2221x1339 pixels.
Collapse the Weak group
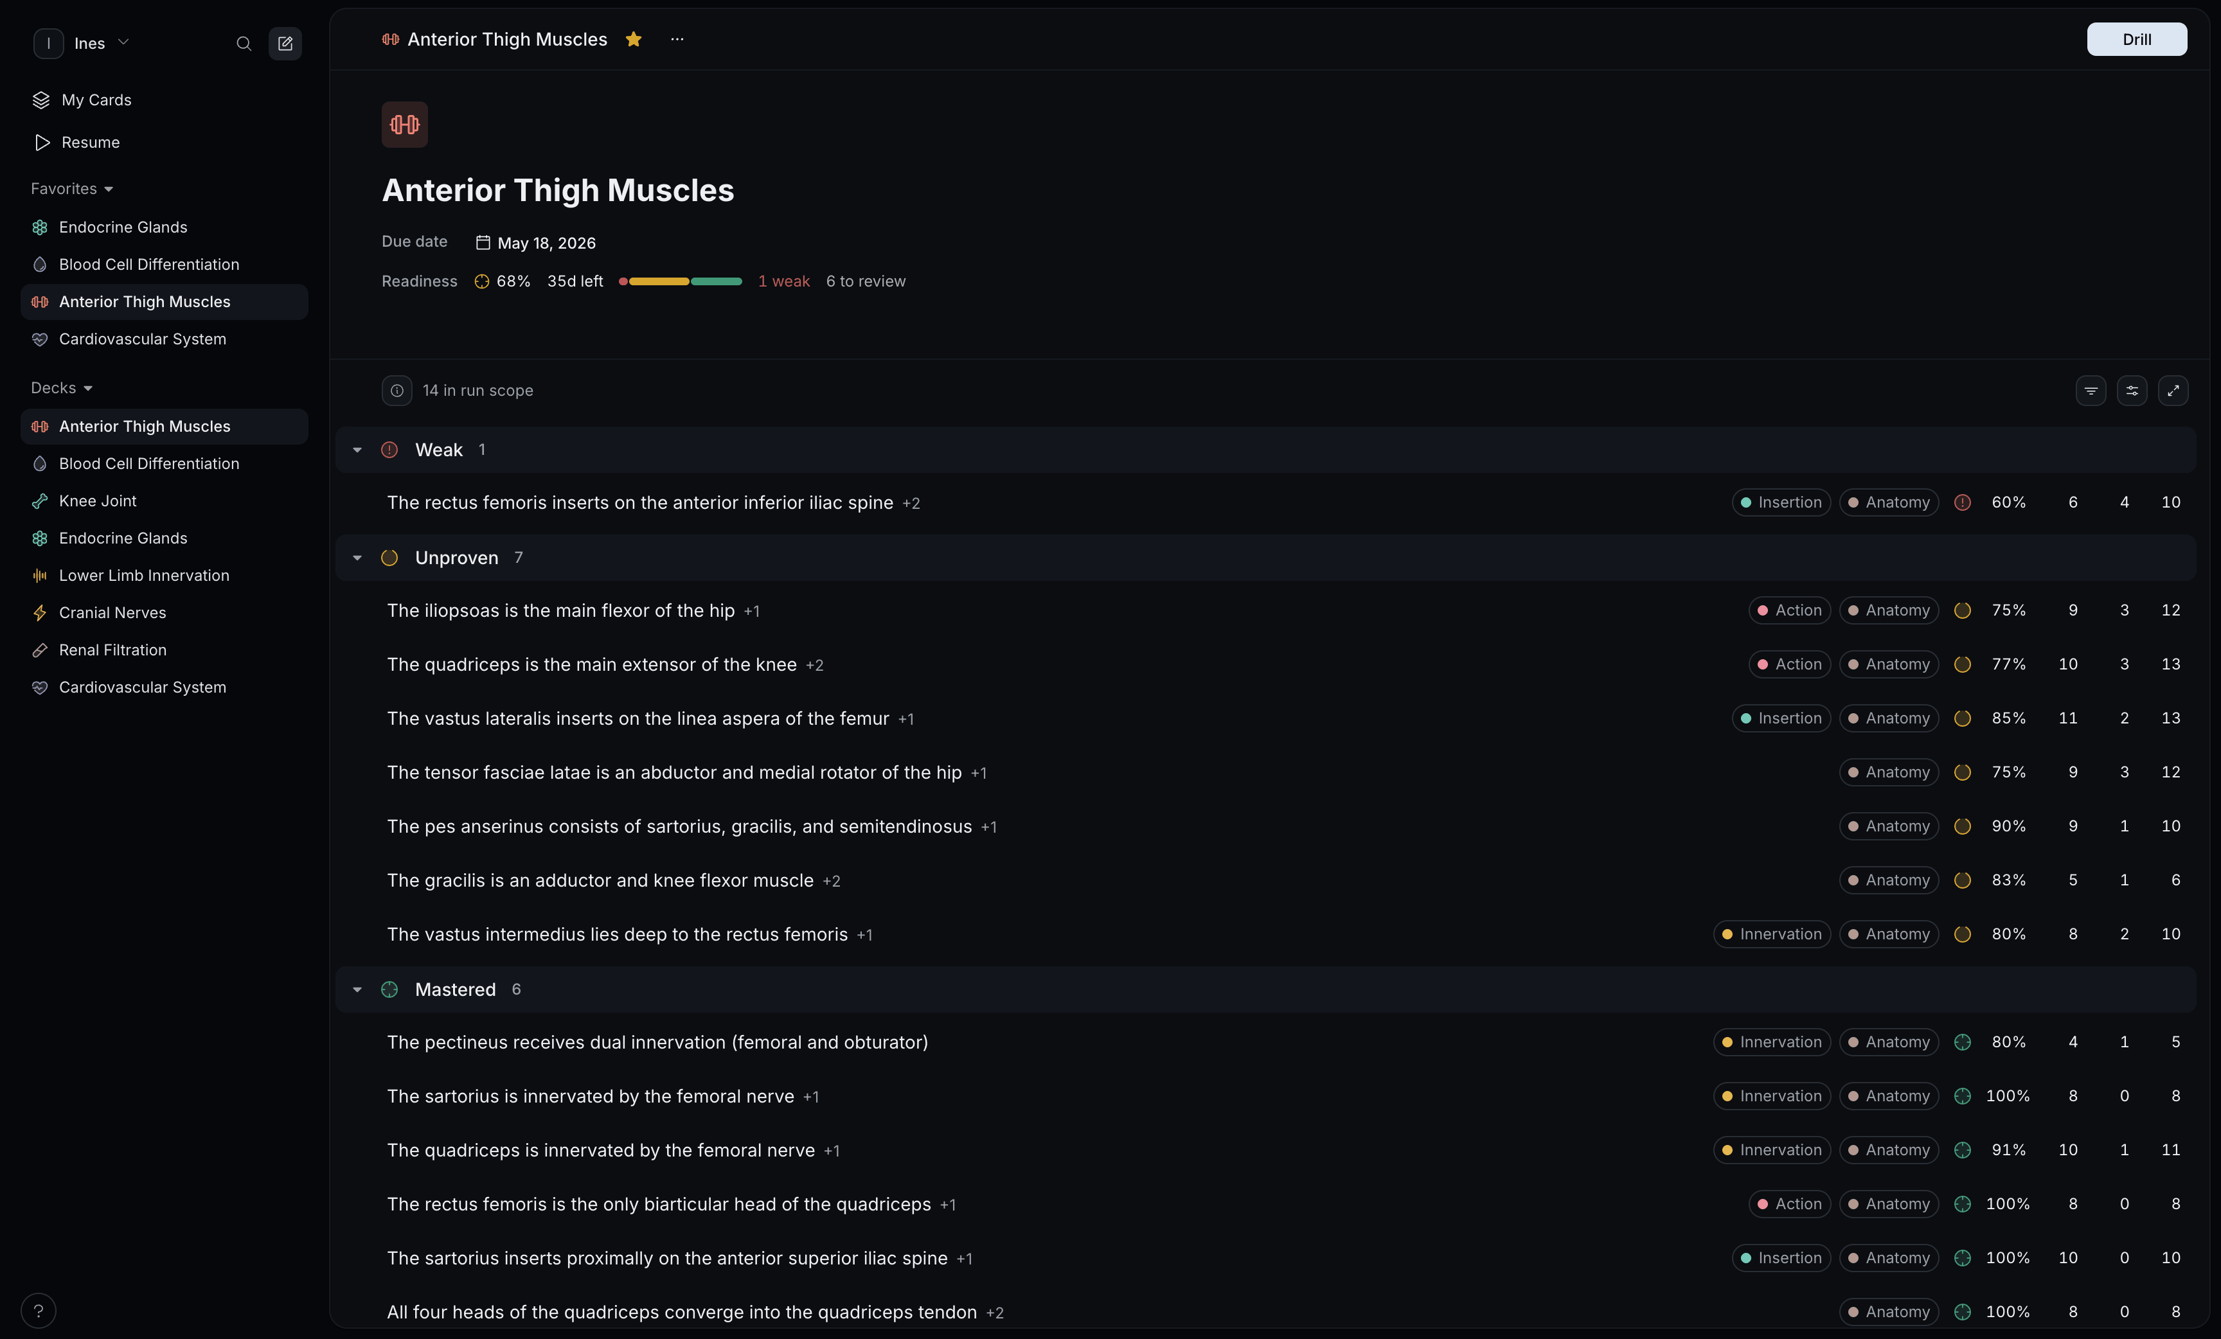click(x=357, y=450)
